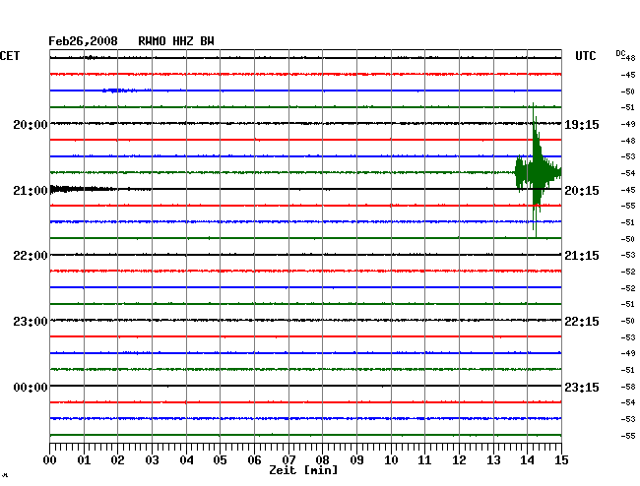Click minute 14 on the time axis
Viewport: 640px width, 486px height.
point(528,460)
